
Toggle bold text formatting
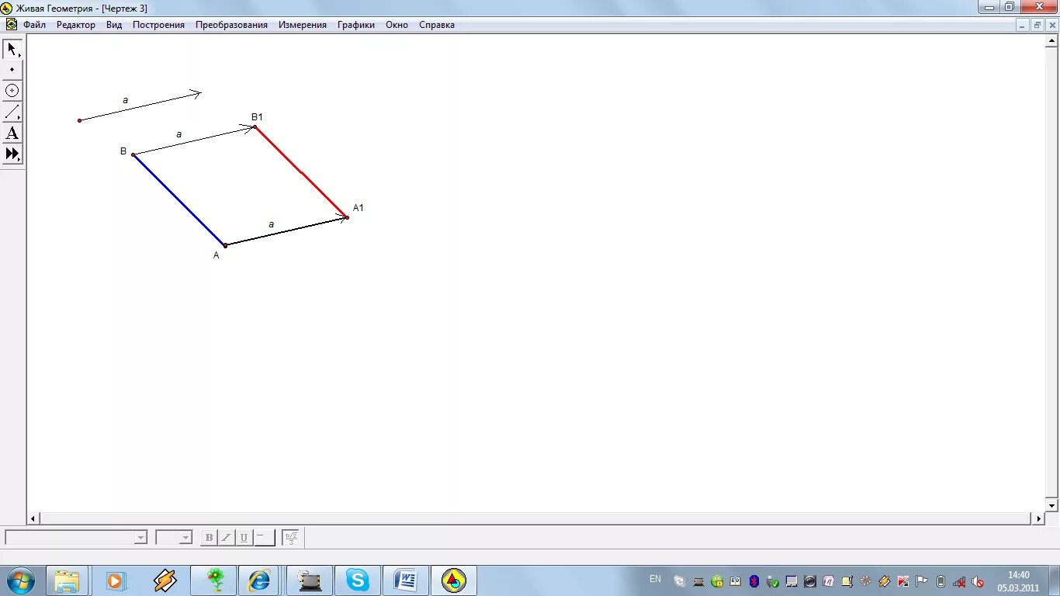(209, 537)
